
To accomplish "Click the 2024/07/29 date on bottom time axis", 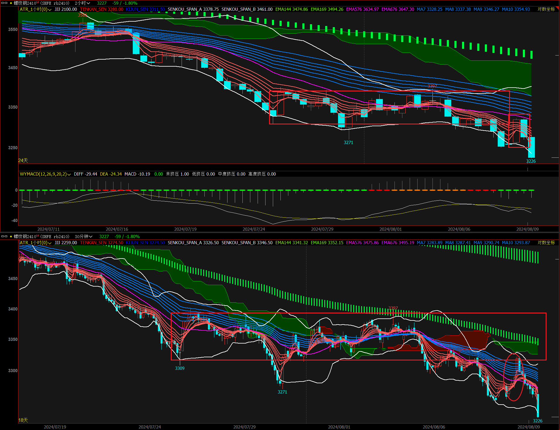I will 244,427.
